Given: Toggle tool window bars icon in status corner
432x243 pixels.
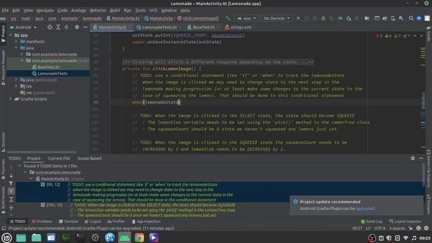Looking at the screenshot, I should coord(3,228).
